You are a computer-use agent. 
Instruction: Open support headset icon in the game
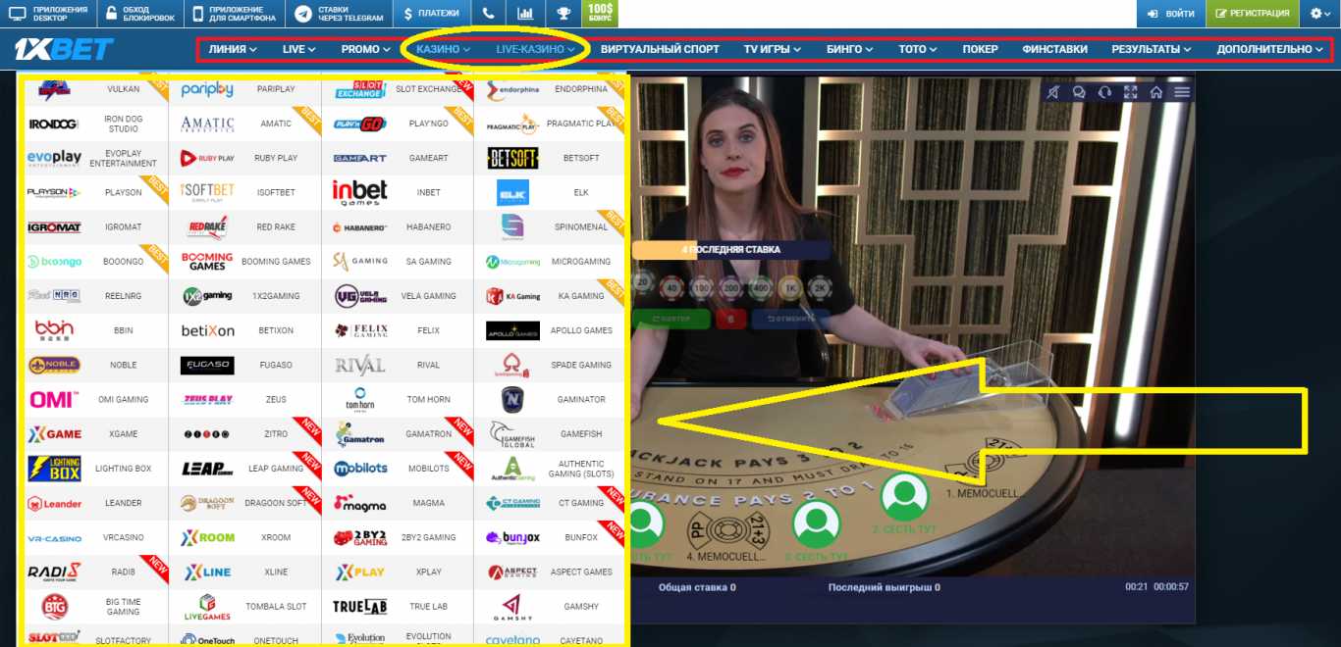pos(1104,92)
